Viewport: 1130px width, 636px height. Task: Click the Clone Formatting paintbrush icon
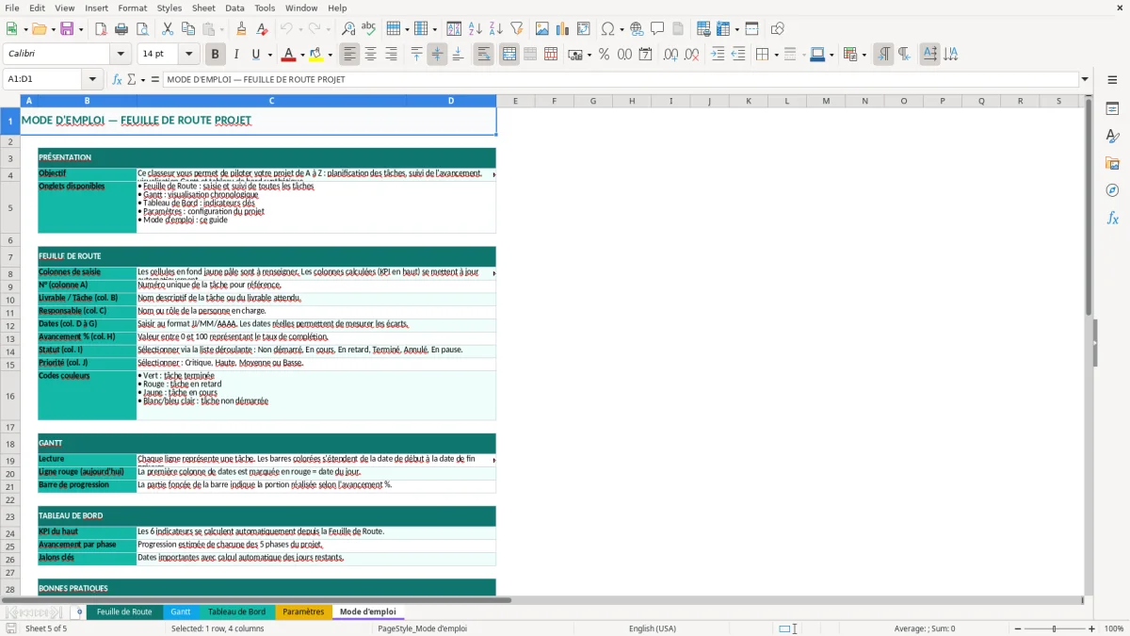coord(241,29)
